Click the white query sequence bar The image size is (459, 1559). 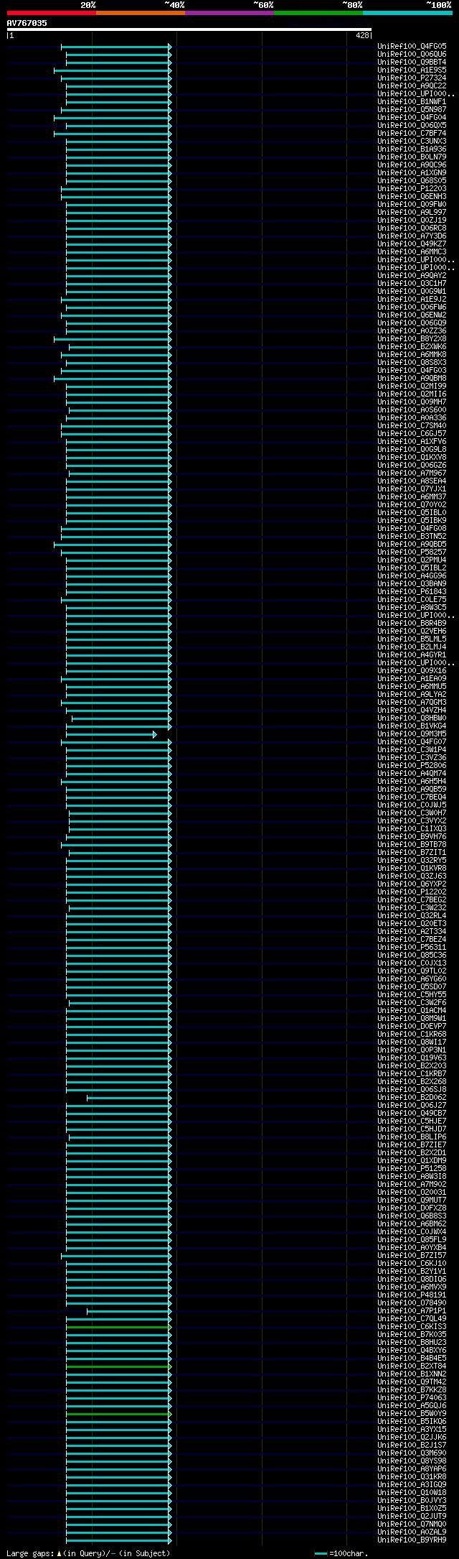click(x=189, y=29)
